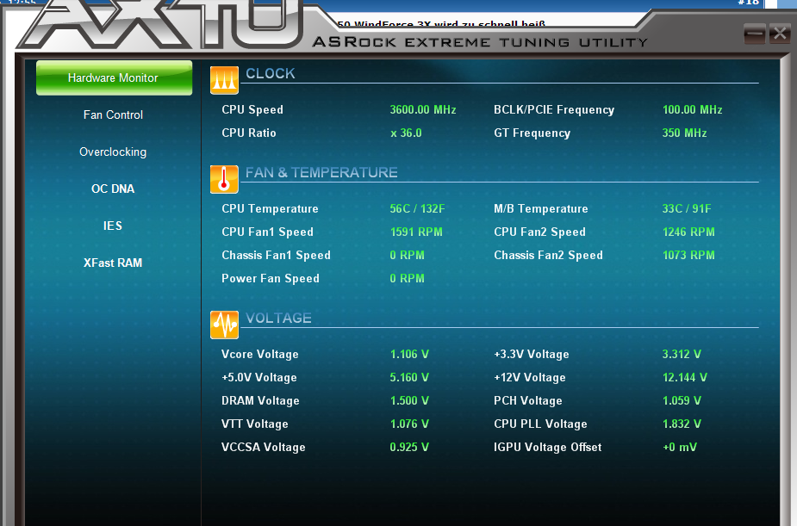
Task: Click the PCH Voltage label
Action: pyautogui.click(x=528, y=401)
